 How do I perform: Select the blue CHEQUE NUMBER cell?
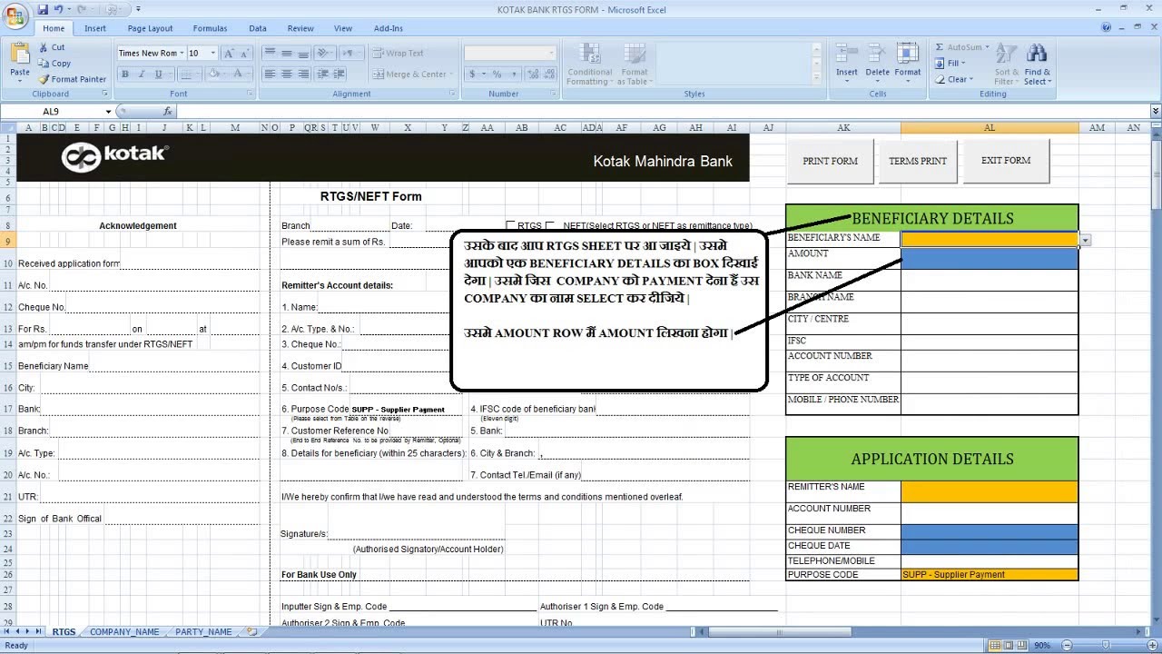(x=990, y=531)
